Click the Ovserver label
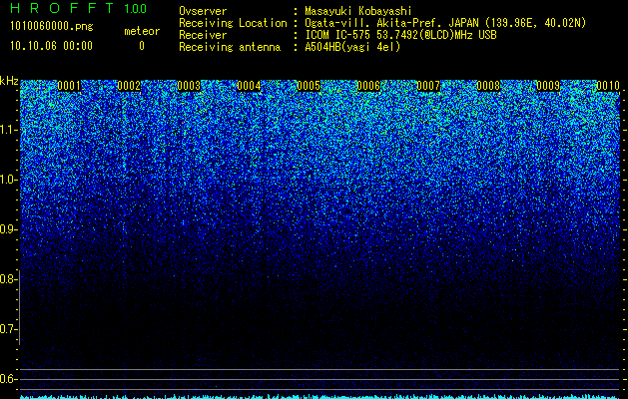 pos(203,11)
